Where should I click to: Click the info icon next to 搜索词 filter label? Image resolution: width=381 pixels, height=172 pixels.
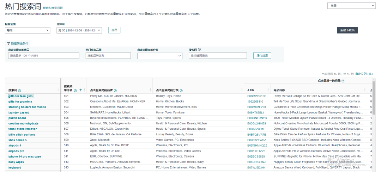click(x=199, y=49)
